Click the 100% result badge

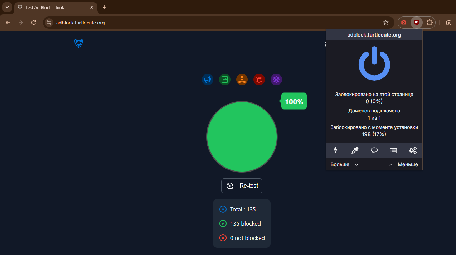tap(294, 101)
